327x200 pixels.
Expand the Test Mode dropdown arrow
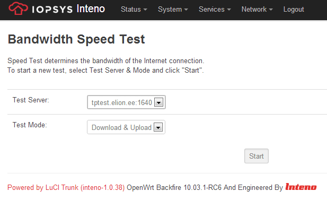pos(158,127)
